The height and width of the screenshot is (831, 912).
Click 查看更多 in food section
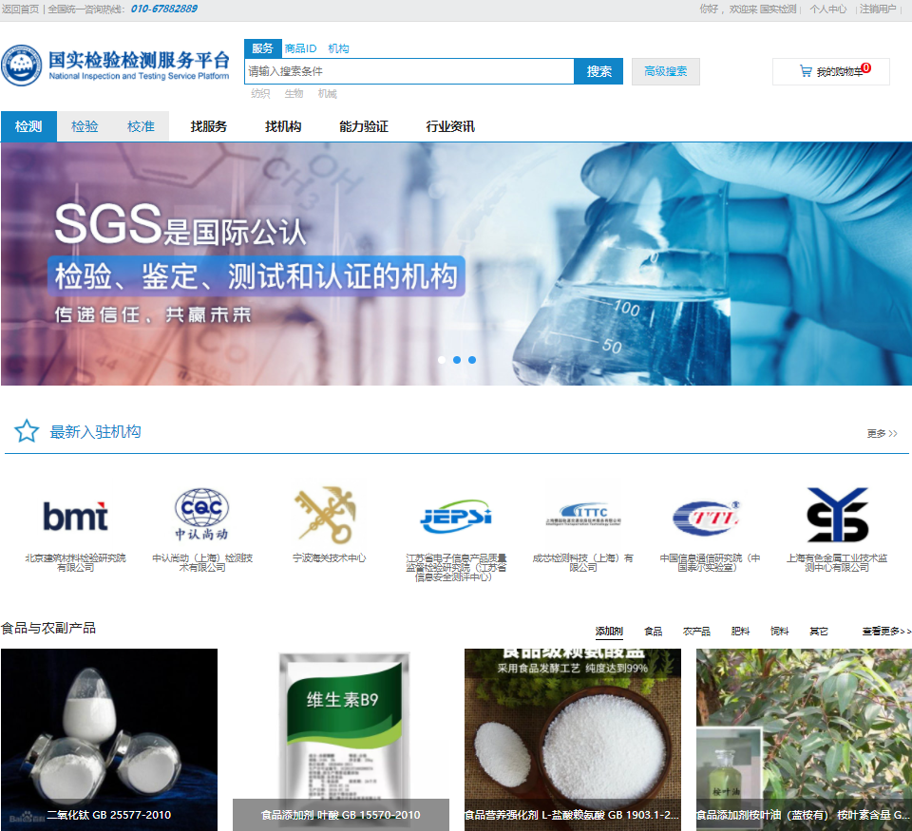[x=886, y=631]
